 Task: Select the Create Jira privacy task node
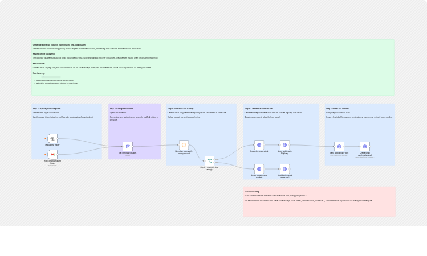coord(259,145)
